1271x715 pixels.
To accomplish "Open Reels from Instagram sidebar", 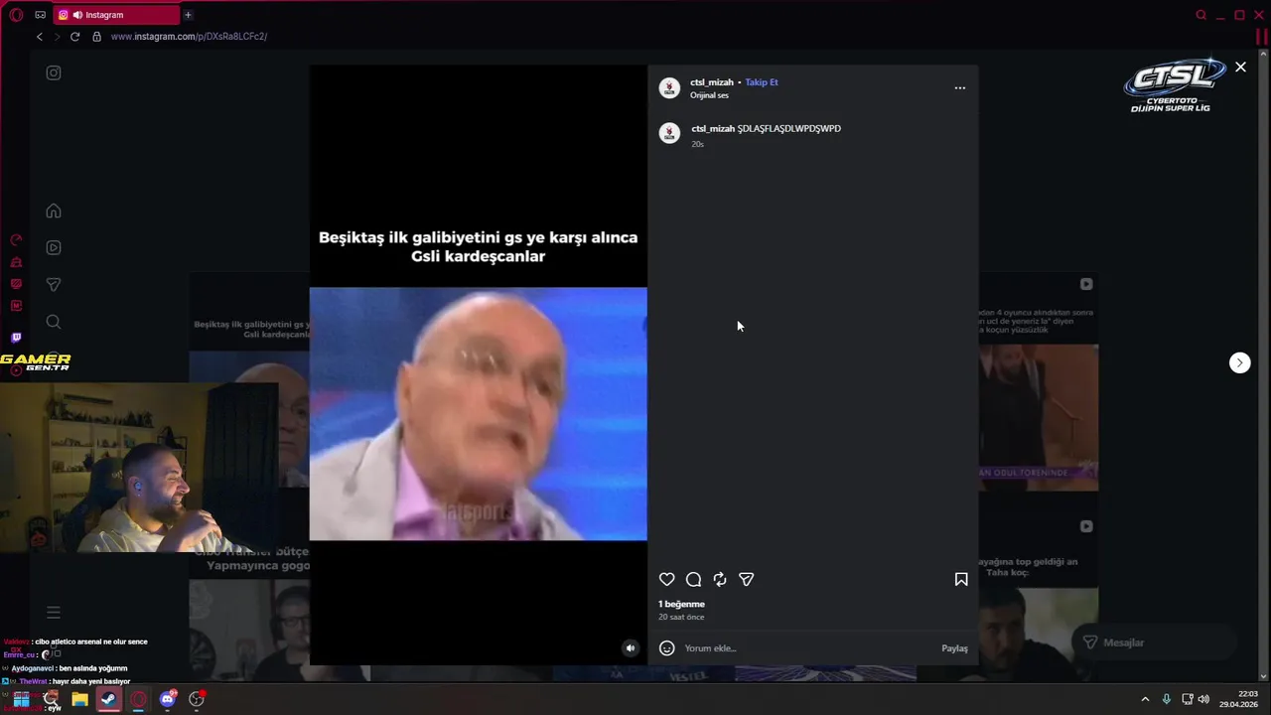I will pos(54,247).
